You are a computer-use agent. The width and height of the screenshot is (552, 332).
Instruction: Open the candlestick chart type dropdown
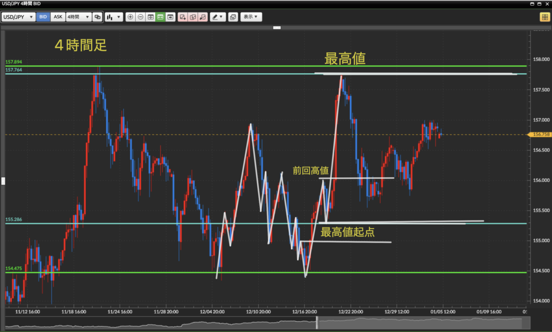pos(113,17)
